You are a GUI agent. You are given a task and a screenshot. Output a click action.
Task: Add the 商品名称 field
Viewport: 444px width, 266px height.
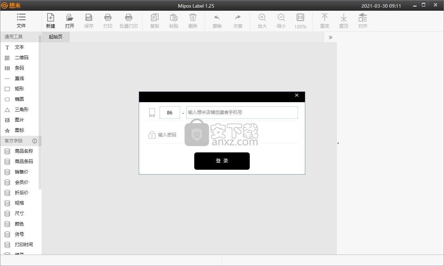[x=19, y=151]
